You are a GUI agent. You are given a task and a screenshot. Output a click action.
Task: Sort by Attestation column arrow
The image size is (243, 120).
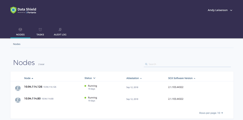[141, 78]
